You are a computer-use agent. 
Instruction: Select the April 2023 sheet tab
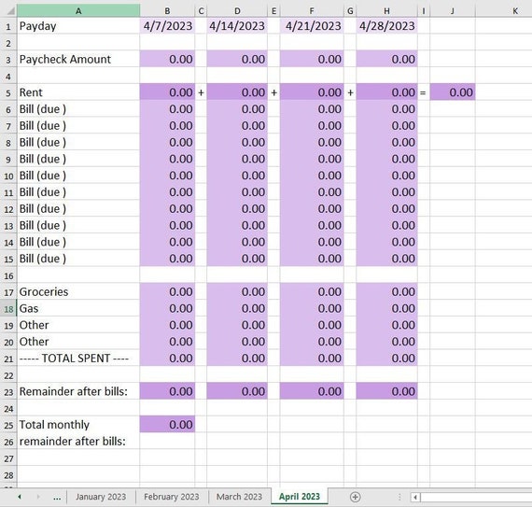[300, 497]
